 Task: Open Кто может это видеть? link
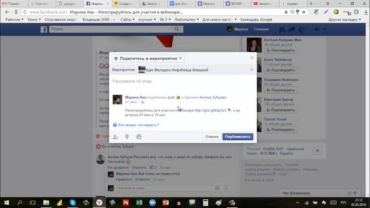[139, 125]
